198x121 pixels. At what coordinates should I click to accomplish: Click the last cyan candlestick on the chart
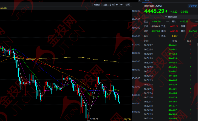tap(119, 103)
